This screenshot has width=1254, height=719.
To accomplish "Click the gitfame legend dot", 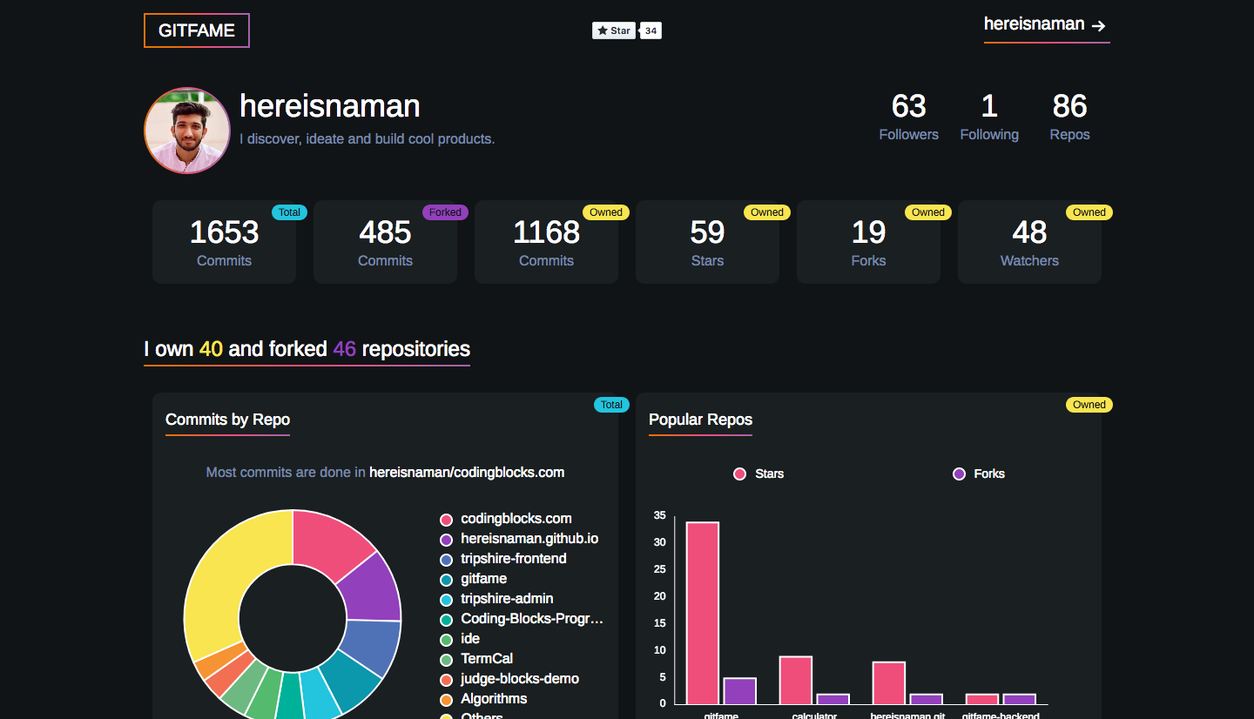I will tap(446, 578).
